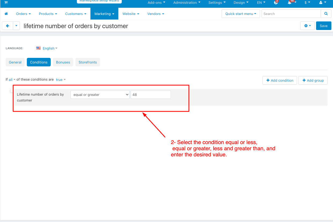Image resolution: width=333 pixels, height=222 pixels.
Task: Open the Marketing menu
Action: pyautogui.click(x=104, y=14)
